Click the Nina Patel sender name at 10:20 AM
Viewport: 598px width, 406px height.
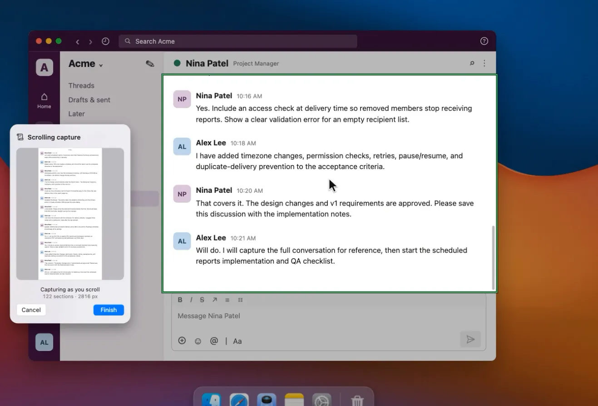[214, 190]
